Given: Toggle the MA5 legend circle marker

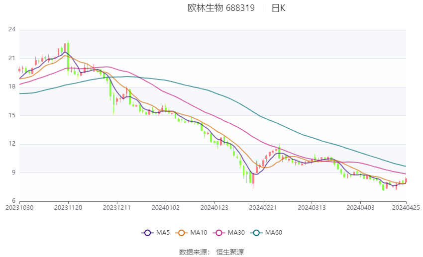Looking at the screenshot, I should tap(147, 233).
